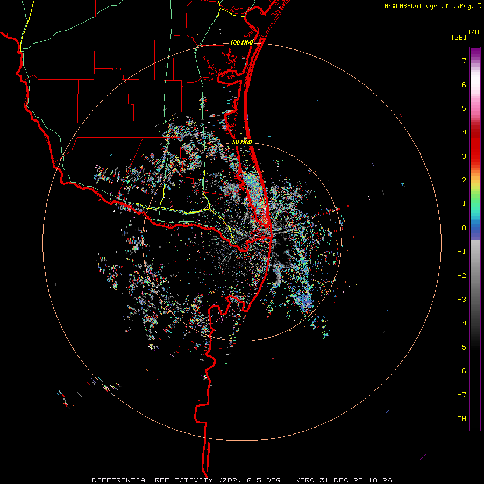Click the -1 value on color scale
This screenshot has height=484, width=484.
462,251
